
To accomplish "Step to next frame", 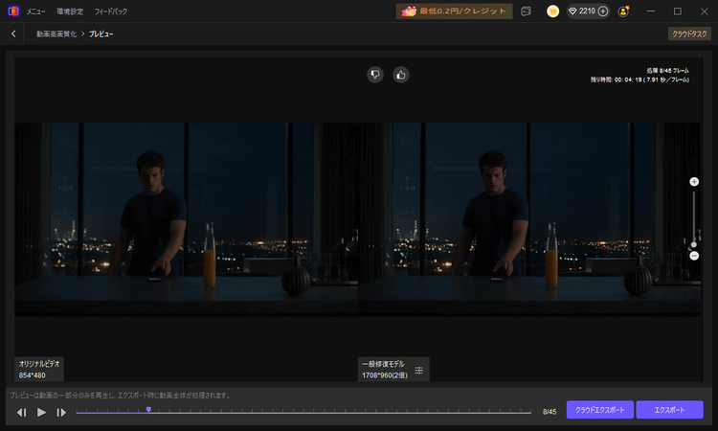I will point(61,412).
